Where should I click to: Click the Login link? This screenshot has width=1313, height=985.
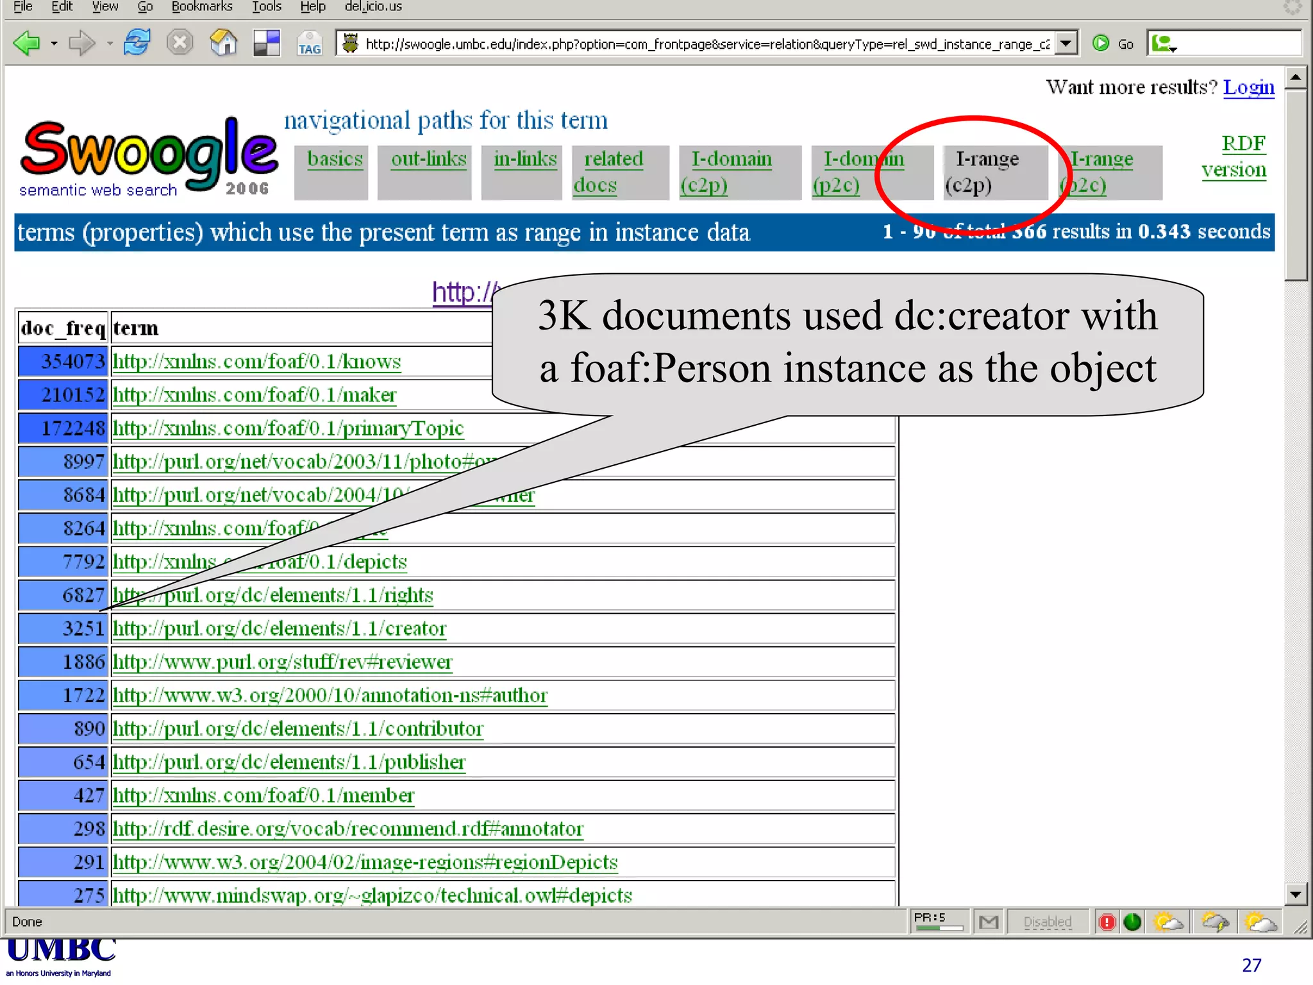[1248, 87]
